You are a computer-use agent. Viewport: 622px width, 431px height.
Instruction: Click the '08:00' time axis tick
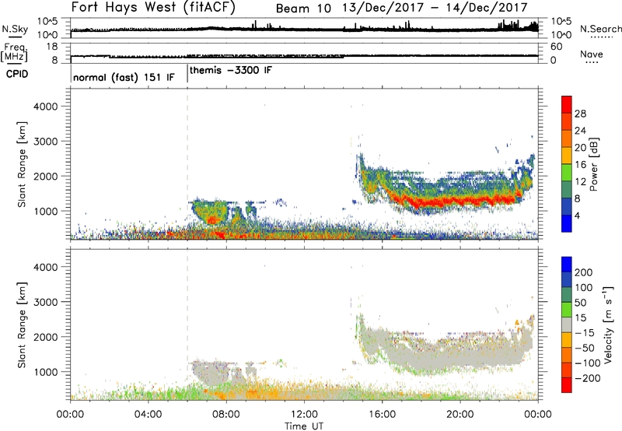226,415
